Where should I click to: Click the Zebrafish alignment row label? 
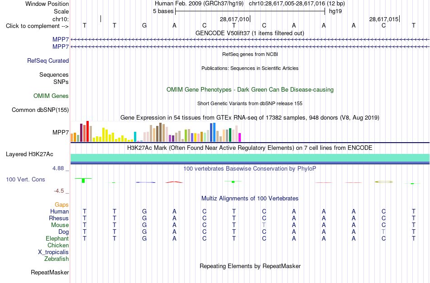57,259
